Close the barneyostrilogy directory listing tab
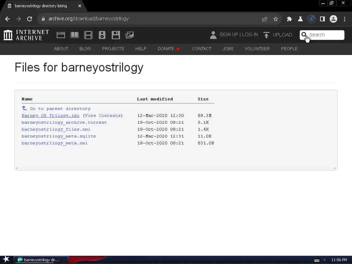Screen dimensions: 352x264 click(80, 6)
